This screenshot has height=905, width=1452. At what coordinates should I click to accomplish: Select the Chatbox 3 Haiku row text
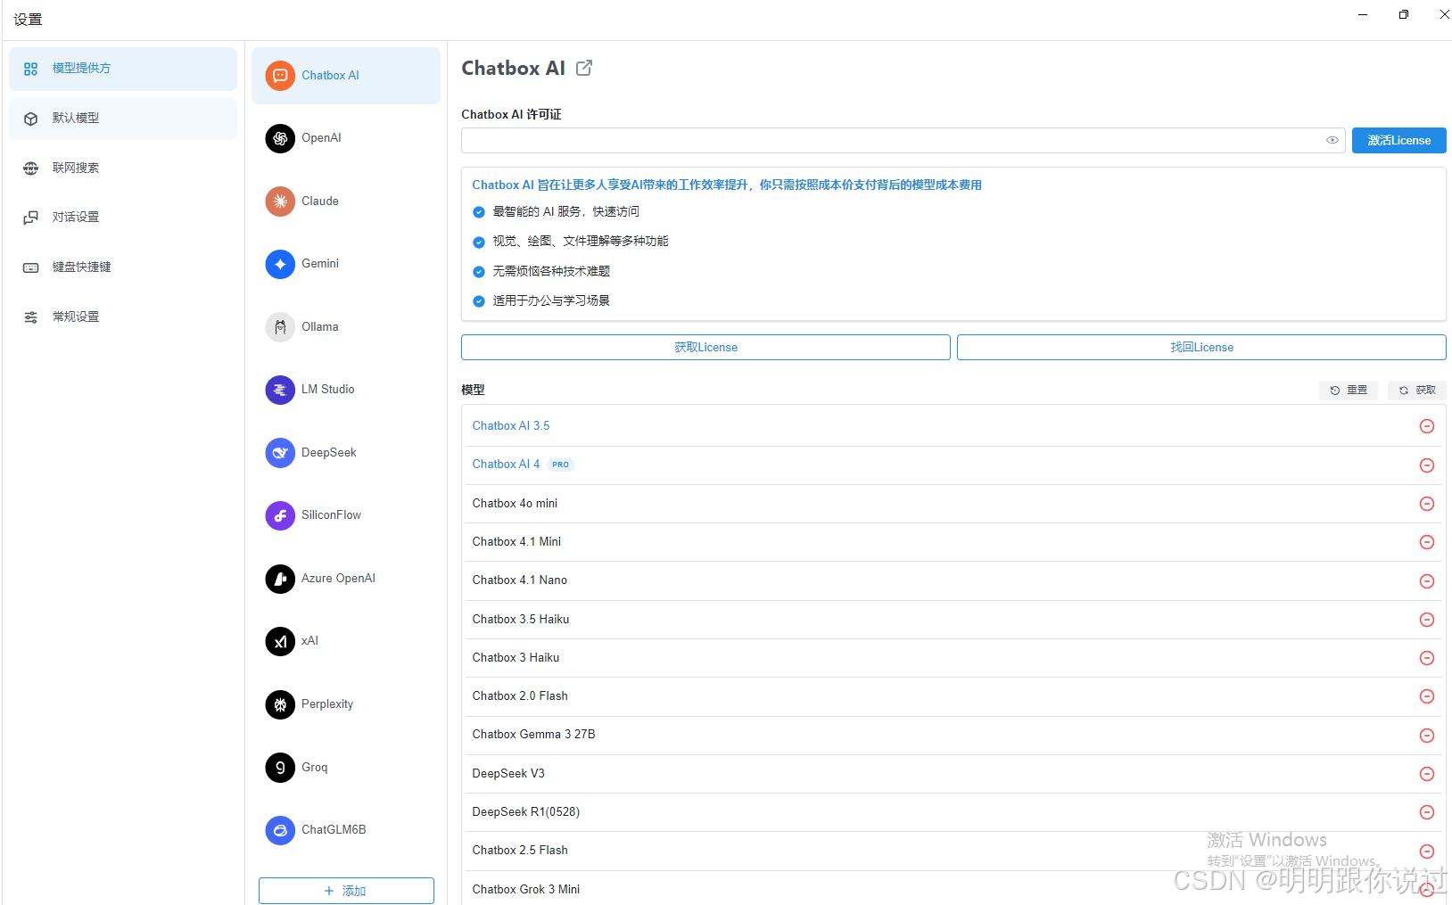coord(516,658)
